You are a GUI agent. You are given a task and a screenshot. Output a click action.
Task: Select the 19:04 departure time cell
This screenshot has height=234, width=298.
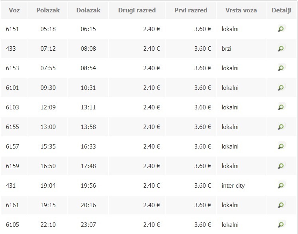click(48, 186)
